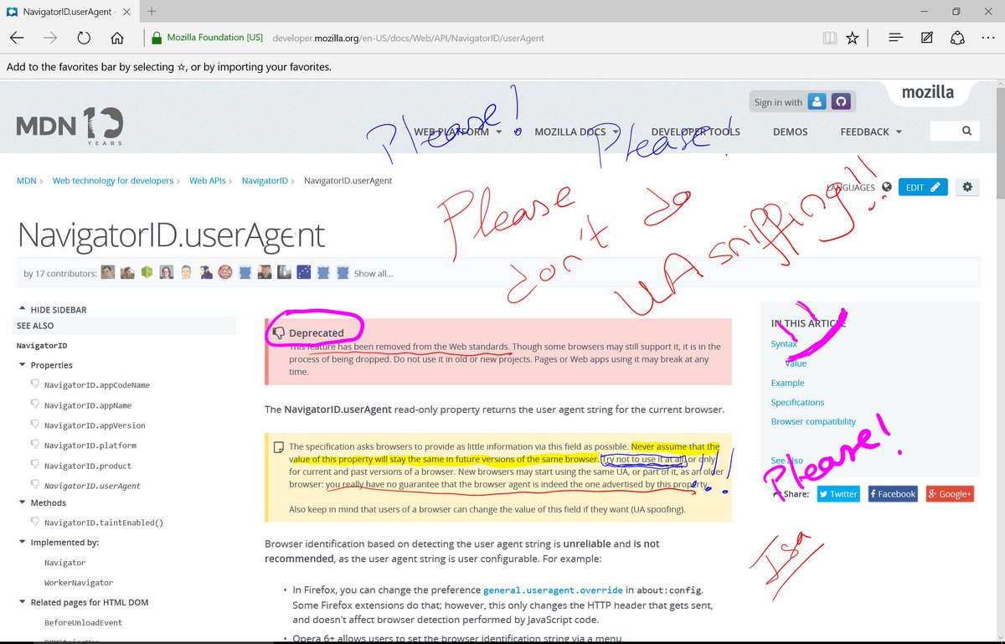Image resolution: width=1005 pixels, height=644 pixels.
Task: Refresh the current page
Action: pos(84,38)
